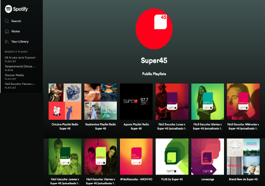Open Fácil Escucha: Lunes playlist cover
265x186 pixels.
(172, 102)
